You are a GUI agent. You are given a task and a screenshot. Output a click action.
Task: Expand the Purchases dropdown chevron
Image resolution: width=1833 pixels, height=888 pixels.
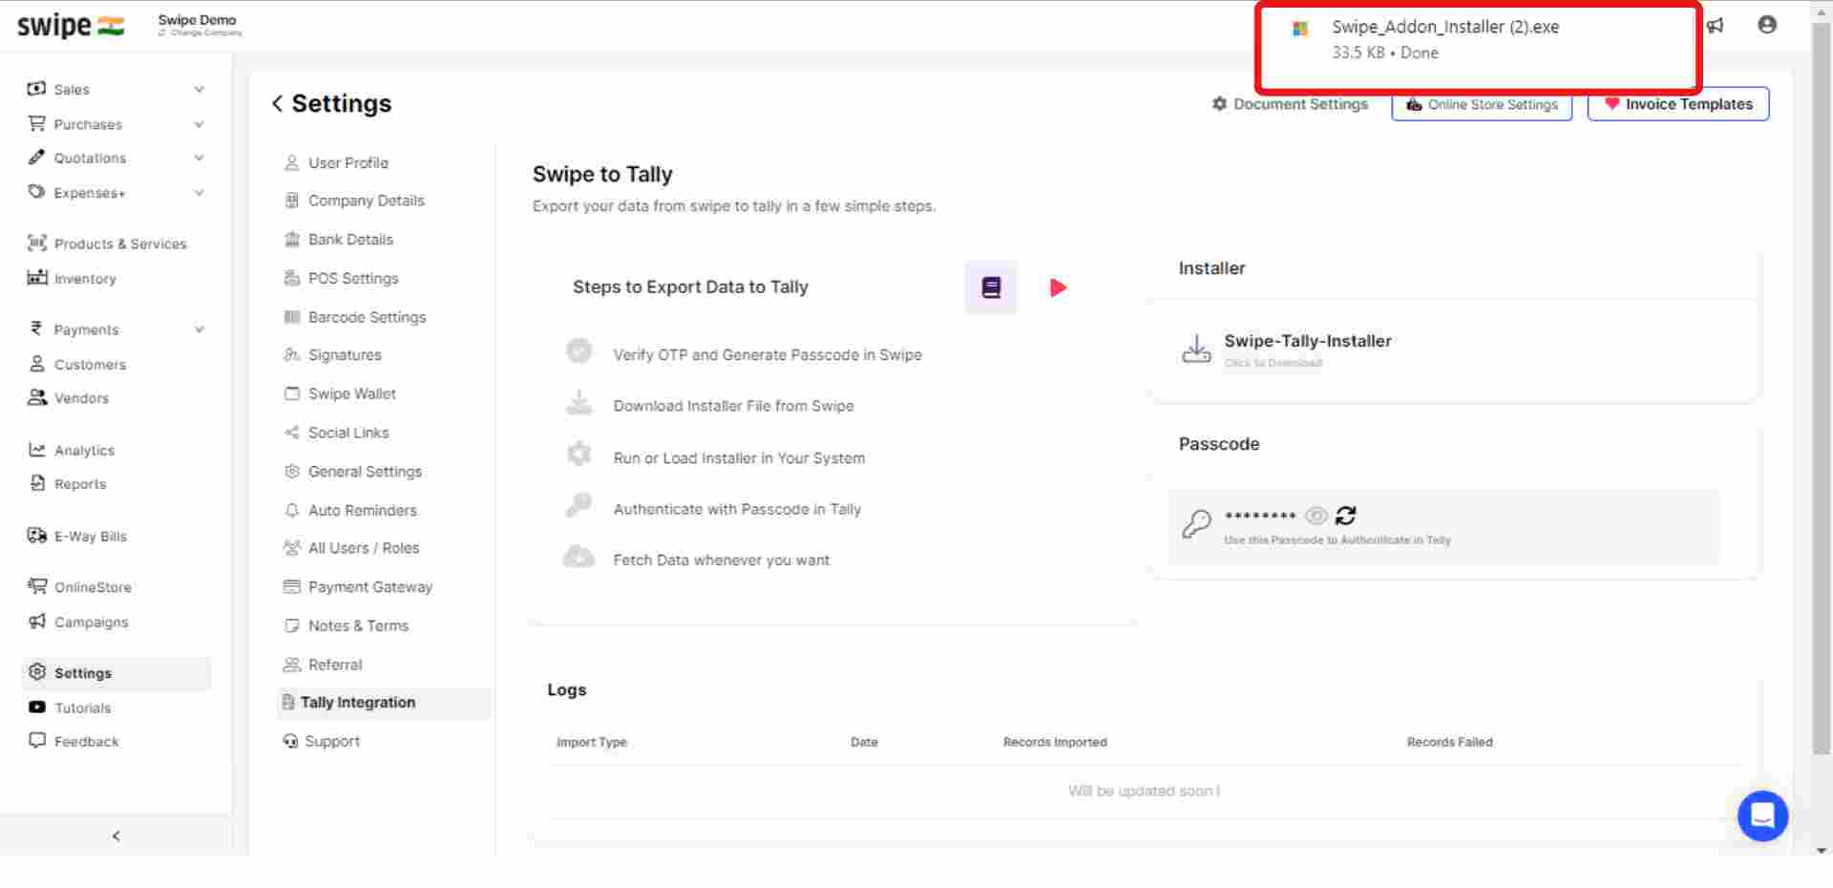tap(199, 124)
